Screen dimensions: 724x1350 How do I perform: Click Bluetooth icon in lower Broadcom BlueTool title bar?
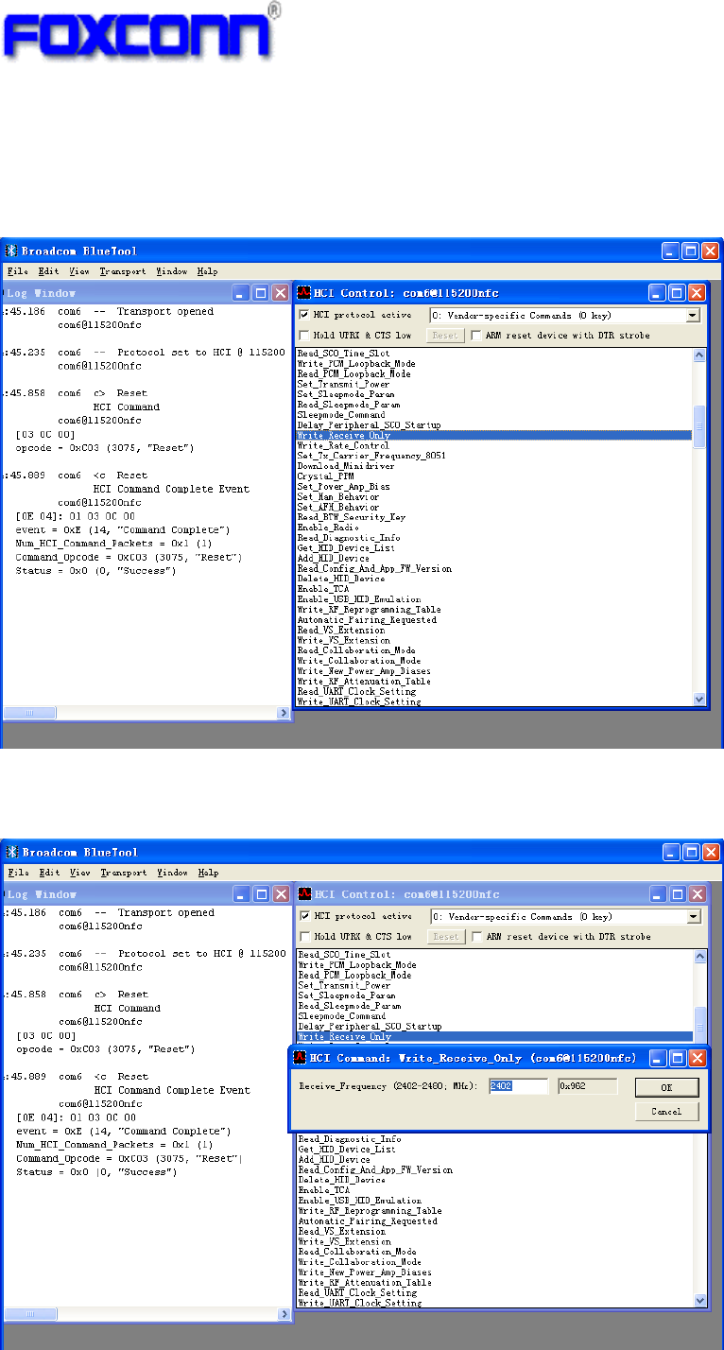pos(11,852)
